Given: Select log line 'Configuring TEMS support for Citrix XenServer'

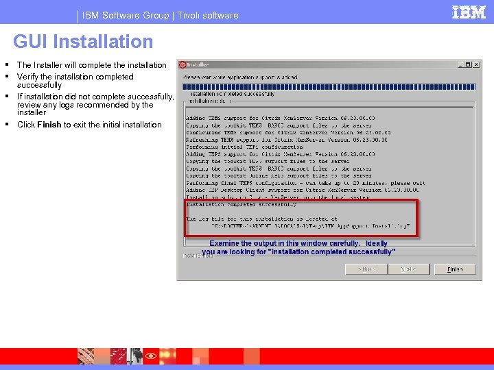Looking at the screenshot, I should tap(288, 132).
